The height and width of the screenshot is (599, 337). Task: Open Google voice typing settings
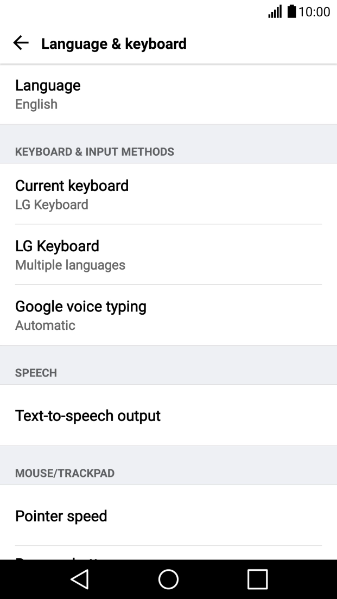pyautogui.click(x=81, y=307)
